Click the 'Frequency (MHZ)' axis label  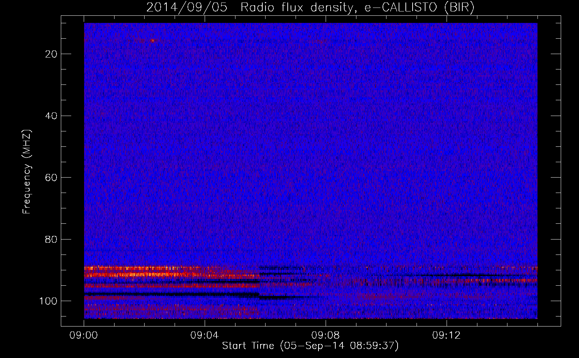[x=27, y=172]
